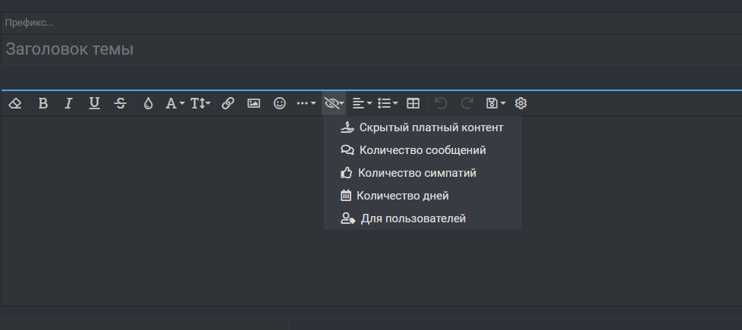The height and width of the screenshot is (330, 742).
Task: Select 'Скрытый платный контент' menu item
Action: coord(430,127)
